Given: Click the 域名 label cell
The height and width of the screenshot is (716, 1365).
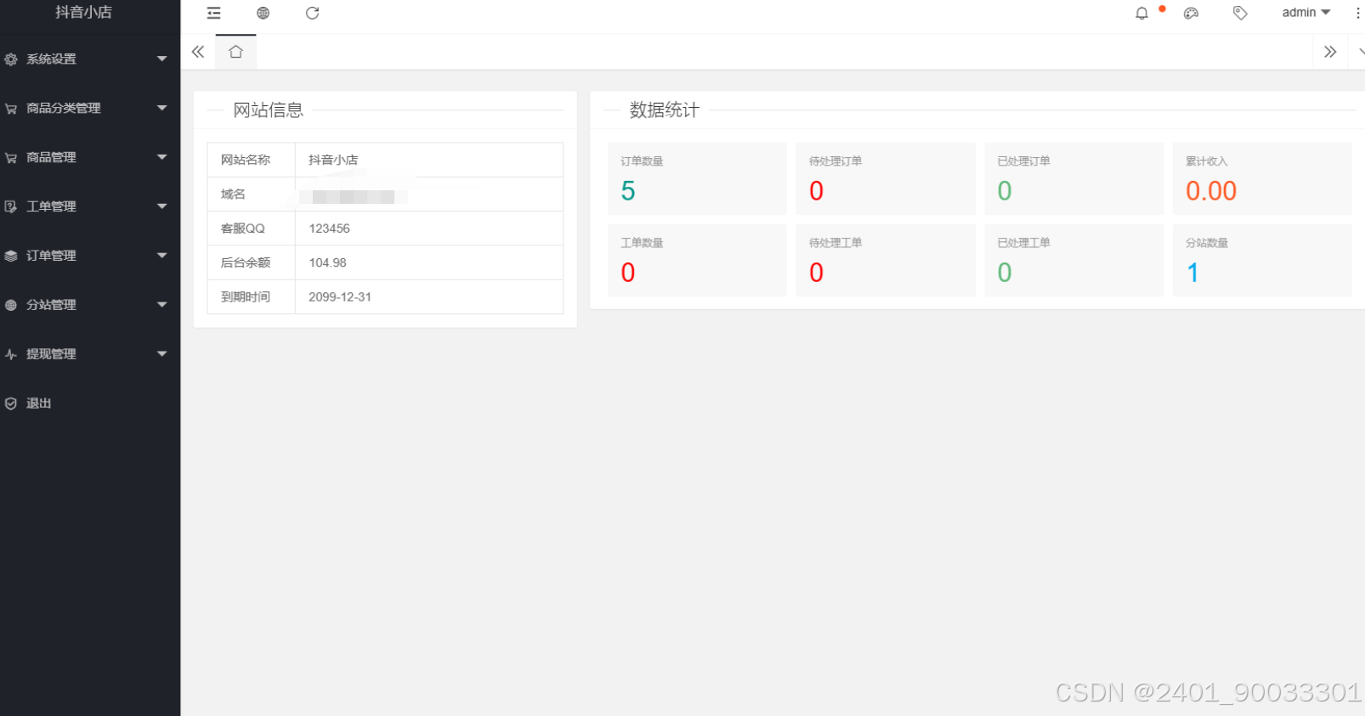Looking at the screenshot, I should [252, 195].
